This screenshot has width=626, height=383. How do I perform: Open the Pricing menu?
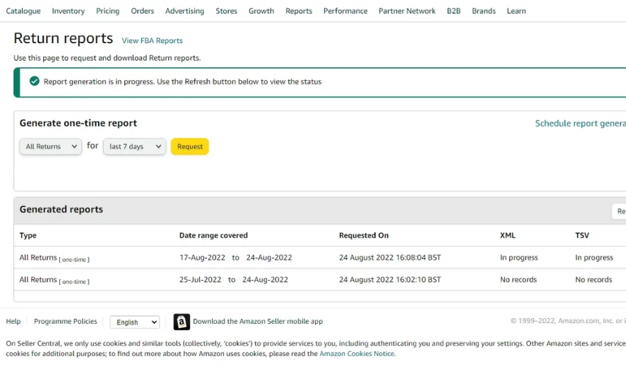(x=108, y=11)
